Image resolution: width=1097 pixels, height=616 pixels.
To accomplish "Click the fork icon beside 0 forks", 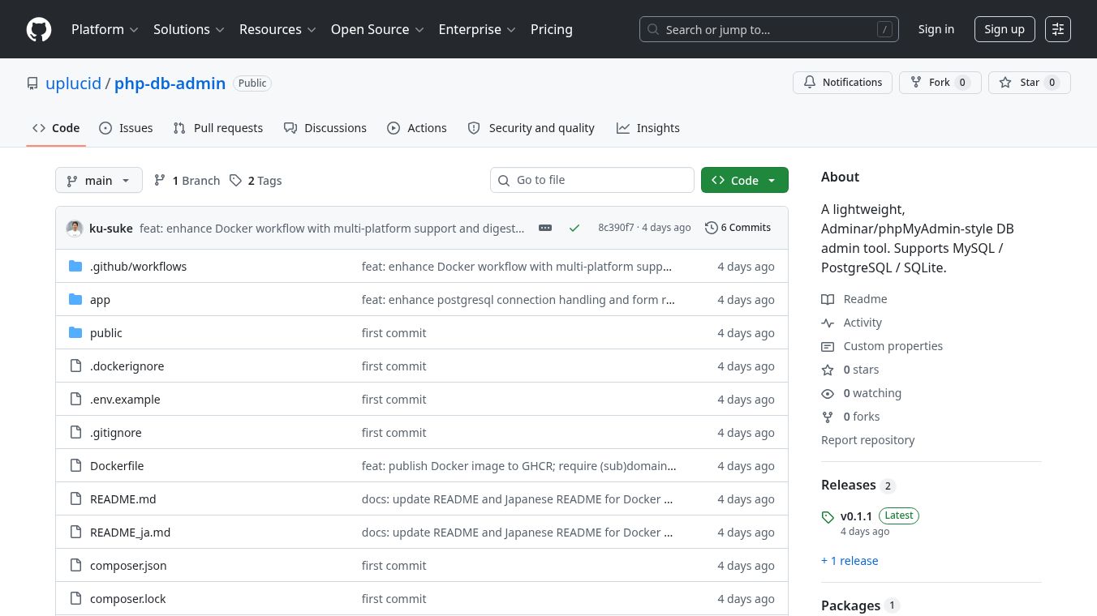I will pos(828,417).
